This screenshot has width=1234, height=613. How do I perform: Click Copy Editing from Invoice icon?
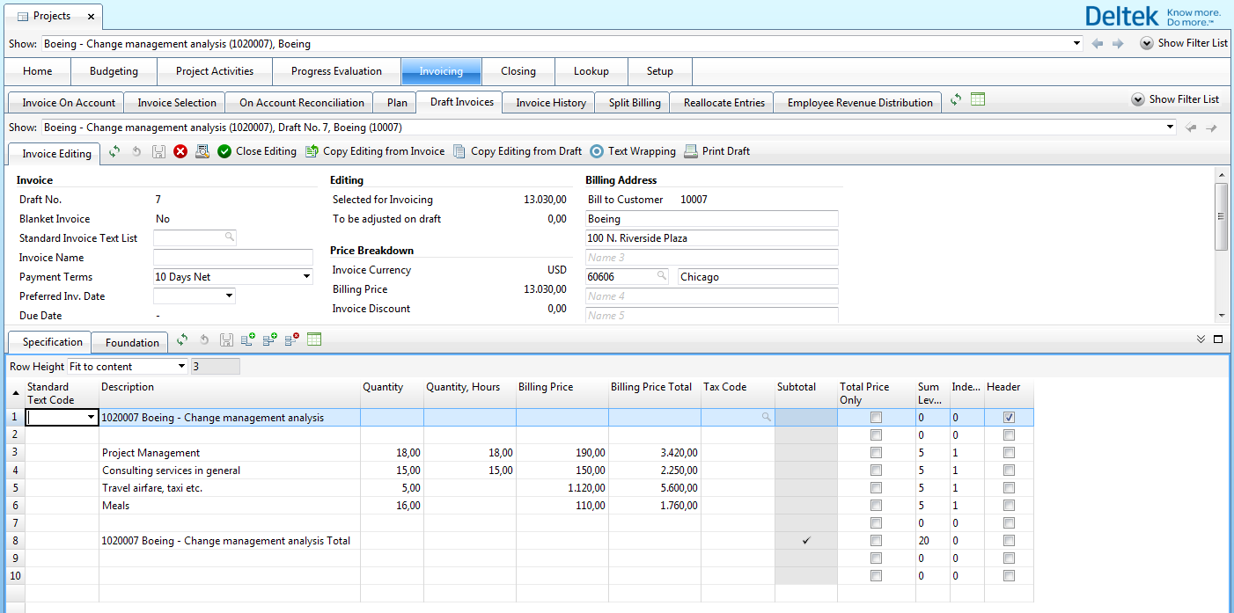[x=312, y=151]
